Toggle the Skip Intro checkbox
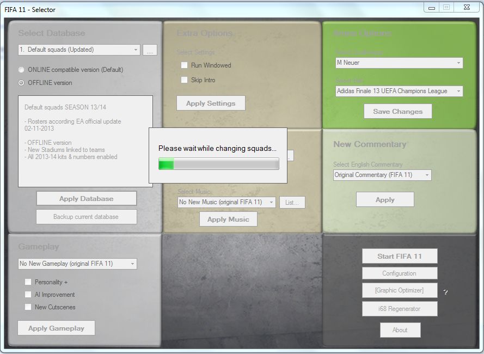This screenshot has height=354, width=484. (184, 80)
